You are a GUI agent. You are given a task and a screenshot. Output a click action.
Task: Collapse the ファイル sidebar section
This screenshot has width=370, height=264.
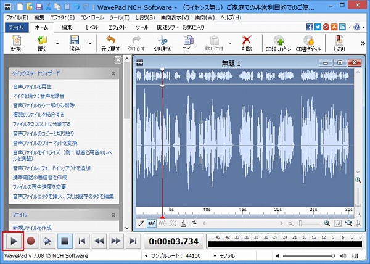tap(113, 215)
